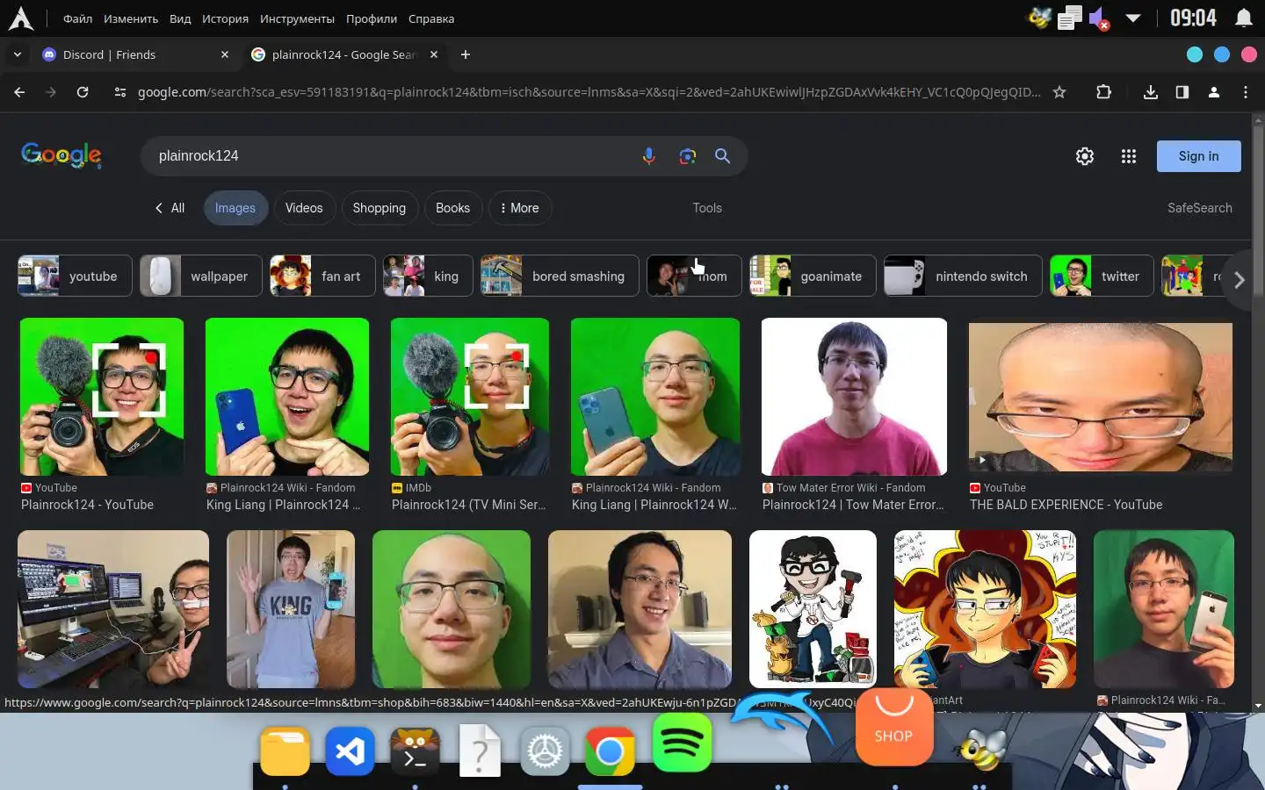Open the История menu
This screenshot has width=1265, height=790.
pos(225,18)
